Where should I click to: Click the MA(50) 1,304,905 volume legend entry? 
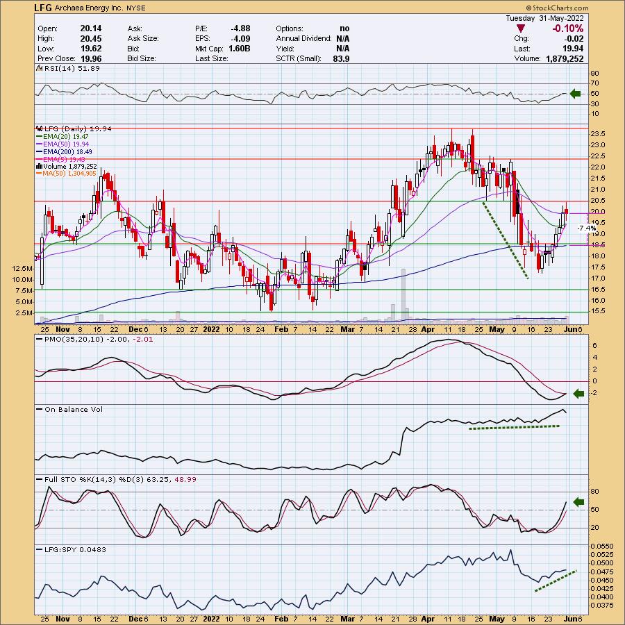pyautogui.click(x=69, y=174)
